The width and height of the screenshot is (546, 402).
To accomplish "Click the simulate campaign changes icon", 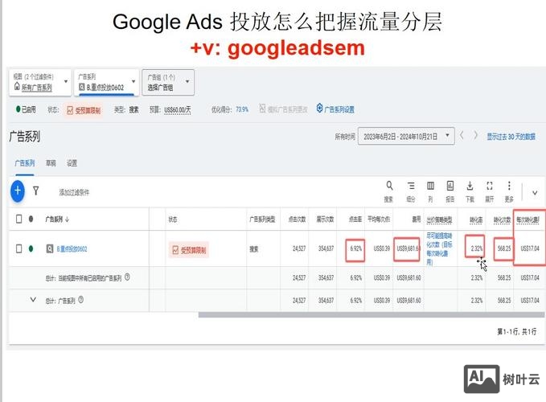I will click(263, 109).
